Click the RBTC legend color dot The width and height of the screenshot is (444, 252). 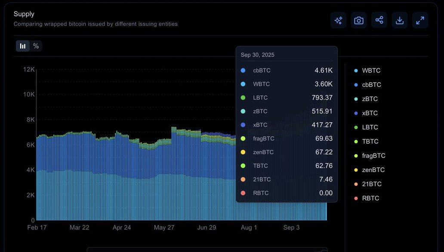[x=356, y=198]
